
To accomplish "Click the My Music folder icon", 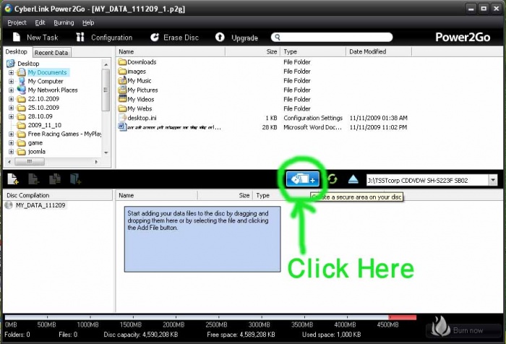I will click(122, 80).
